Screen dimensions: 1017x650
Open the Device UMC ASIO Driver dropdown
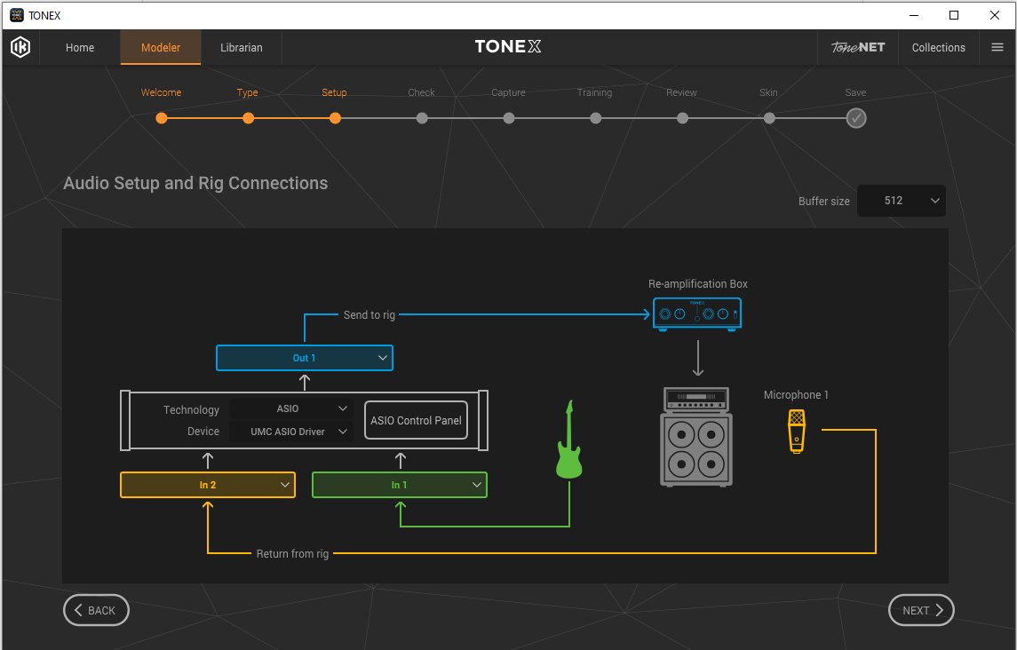click(291, 432)
